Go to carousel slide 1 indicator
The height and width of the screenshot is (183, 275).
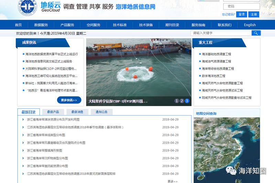click(177, 101)
